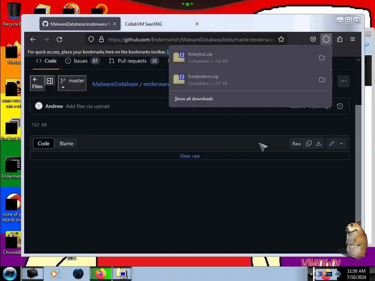
Task: Open the Firefox desktop shortcut
Action: pos(14,53)
